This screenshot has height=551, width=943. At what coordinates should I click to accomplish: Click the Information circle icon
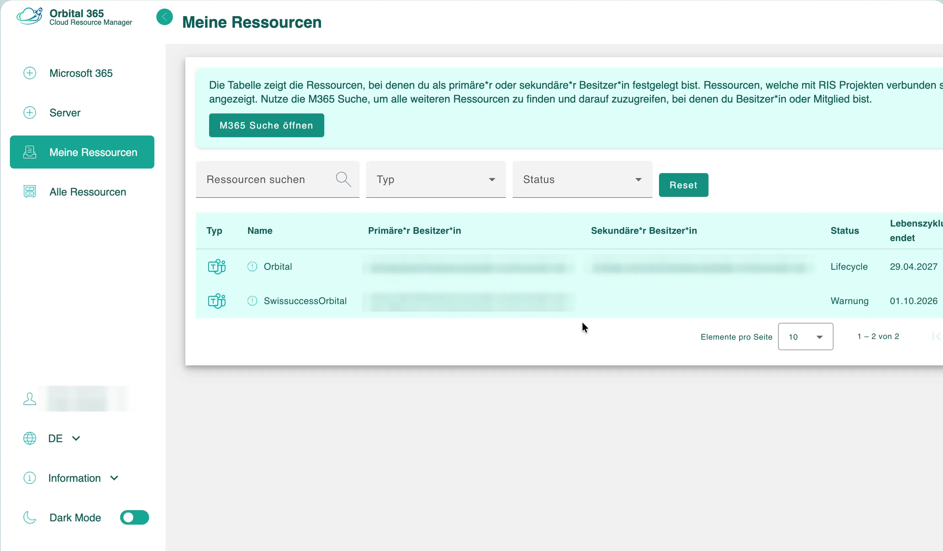click(30, 478)
